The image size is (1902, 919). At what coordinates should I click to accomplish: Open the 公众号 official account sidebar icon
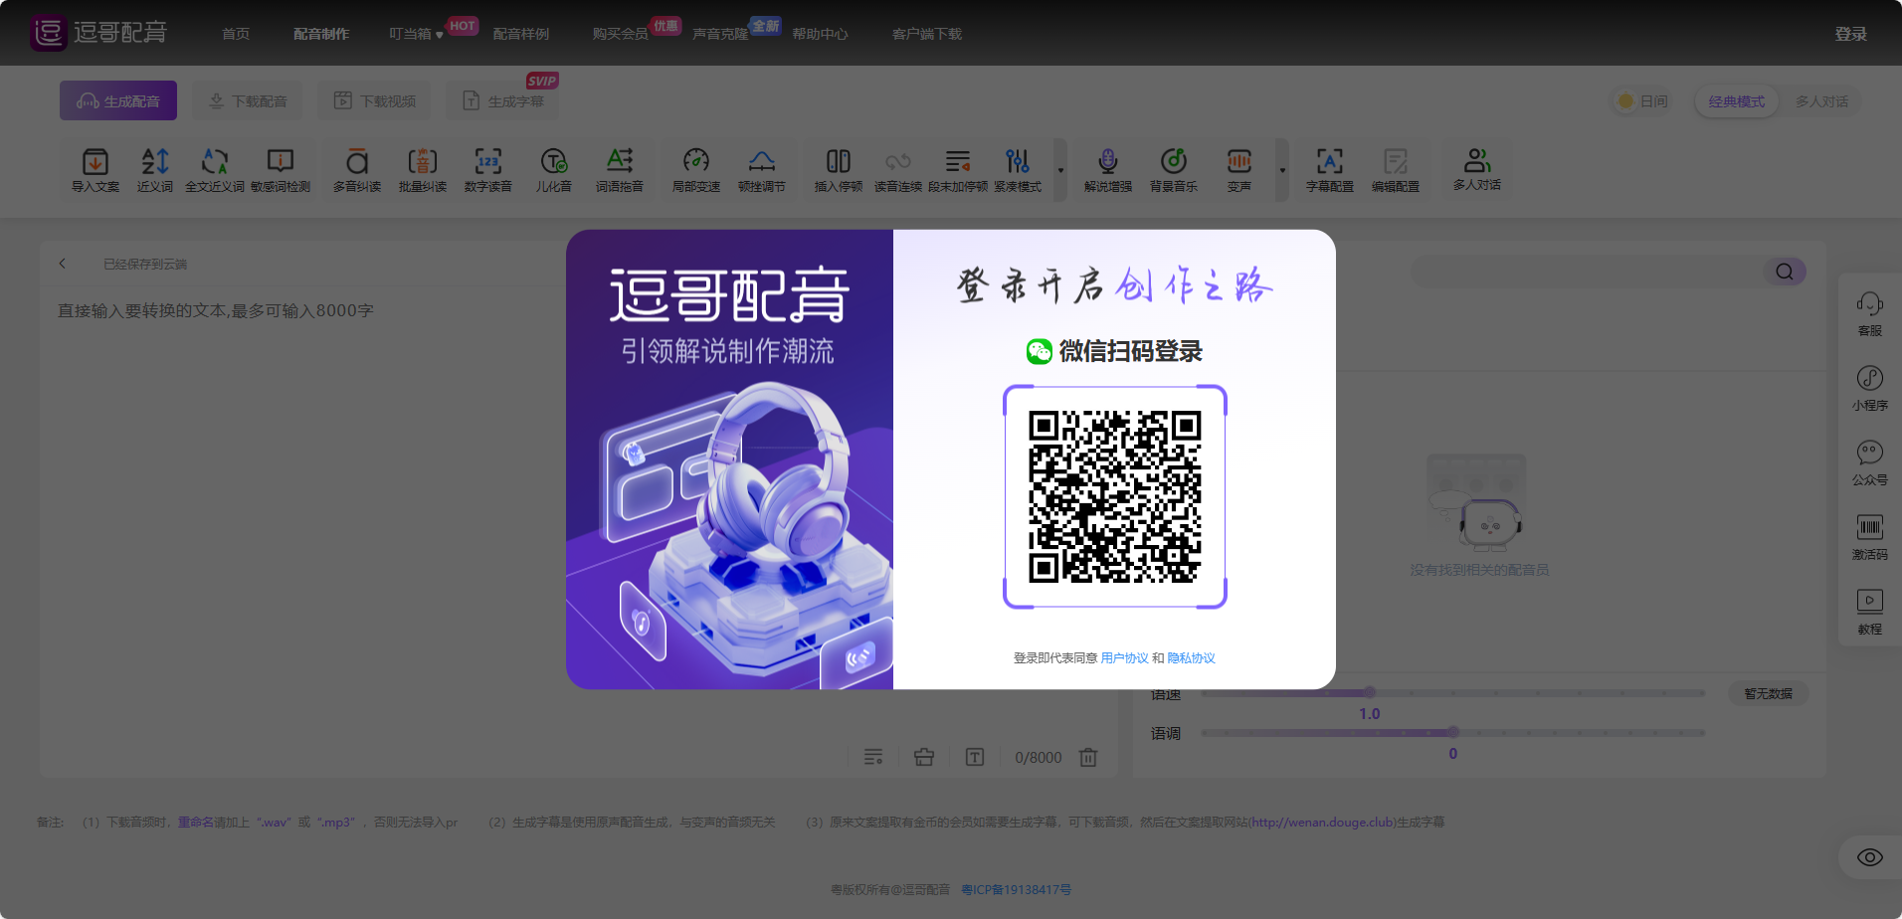point(1870,462)
